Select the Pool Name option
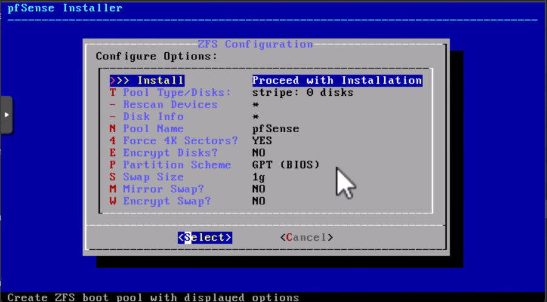 coord(153,129)
